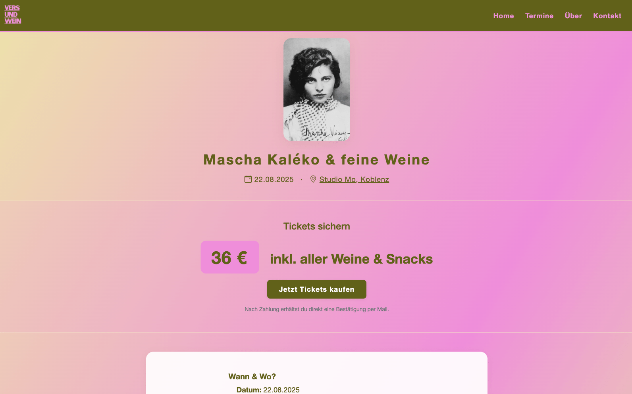The width and height of the screenshot is (632, 394).
Task: Click the Wann & Wo? heading
Action: click(252, 377)
